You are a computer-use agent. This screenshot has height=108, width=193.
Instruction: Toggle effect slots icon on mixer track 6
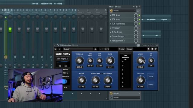coord(24,57)
